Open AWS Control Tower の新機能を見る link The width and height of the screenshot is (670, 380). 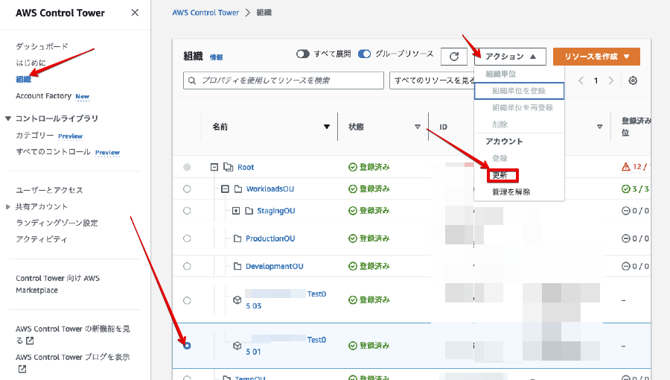point(73,335)
